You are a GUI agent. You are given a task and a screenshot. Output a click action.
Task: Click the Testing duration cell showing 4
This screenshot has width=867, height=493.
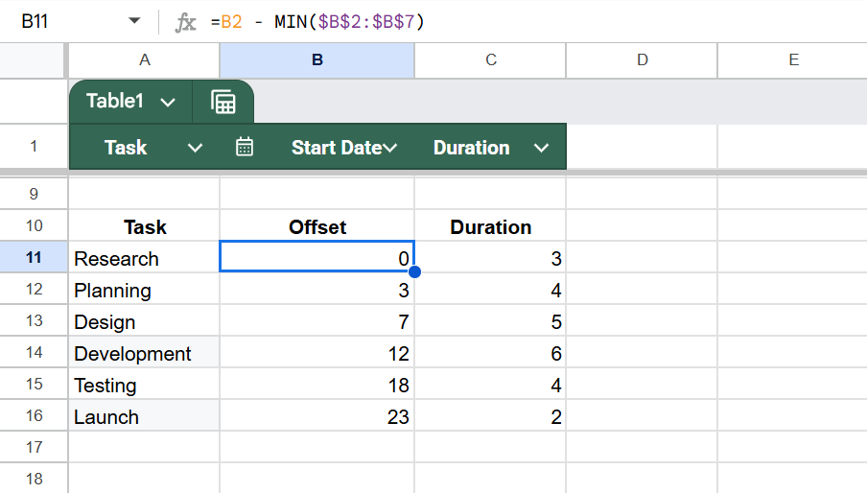click(490, 385)
